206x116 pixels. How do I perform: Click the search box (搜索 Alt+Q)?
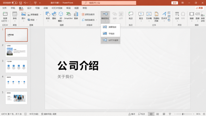click(109, 3)
